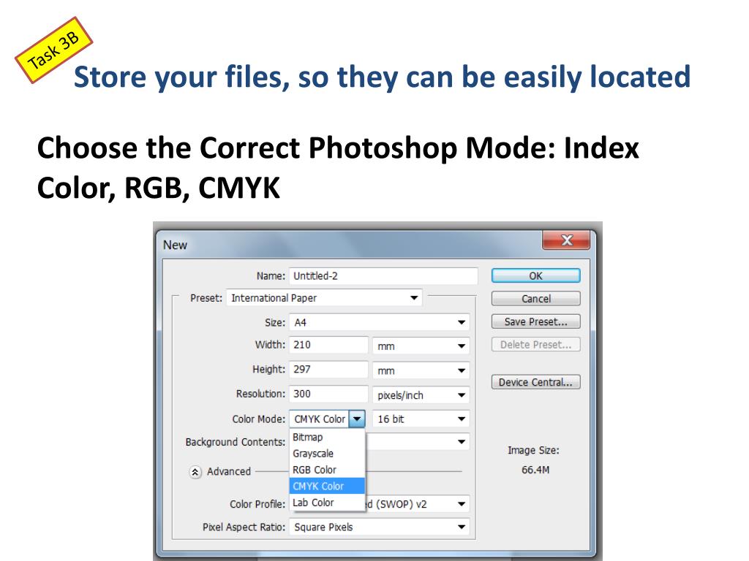Open Device Central... button
The image size is (749, 561).
tap(536, 382)
